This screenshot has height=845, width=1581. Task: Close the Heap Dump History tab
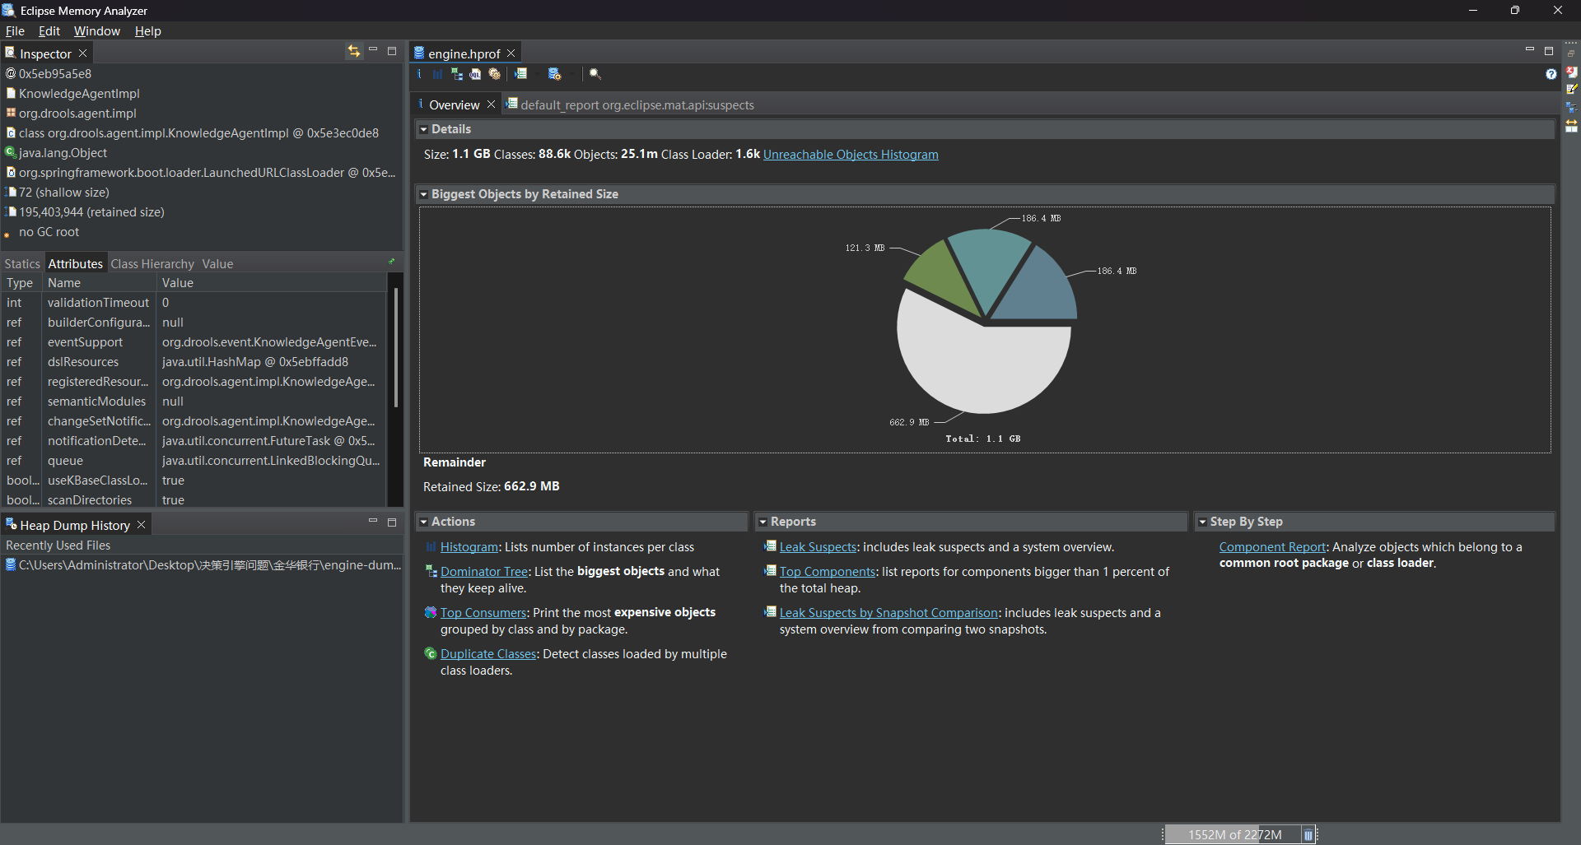141,525
